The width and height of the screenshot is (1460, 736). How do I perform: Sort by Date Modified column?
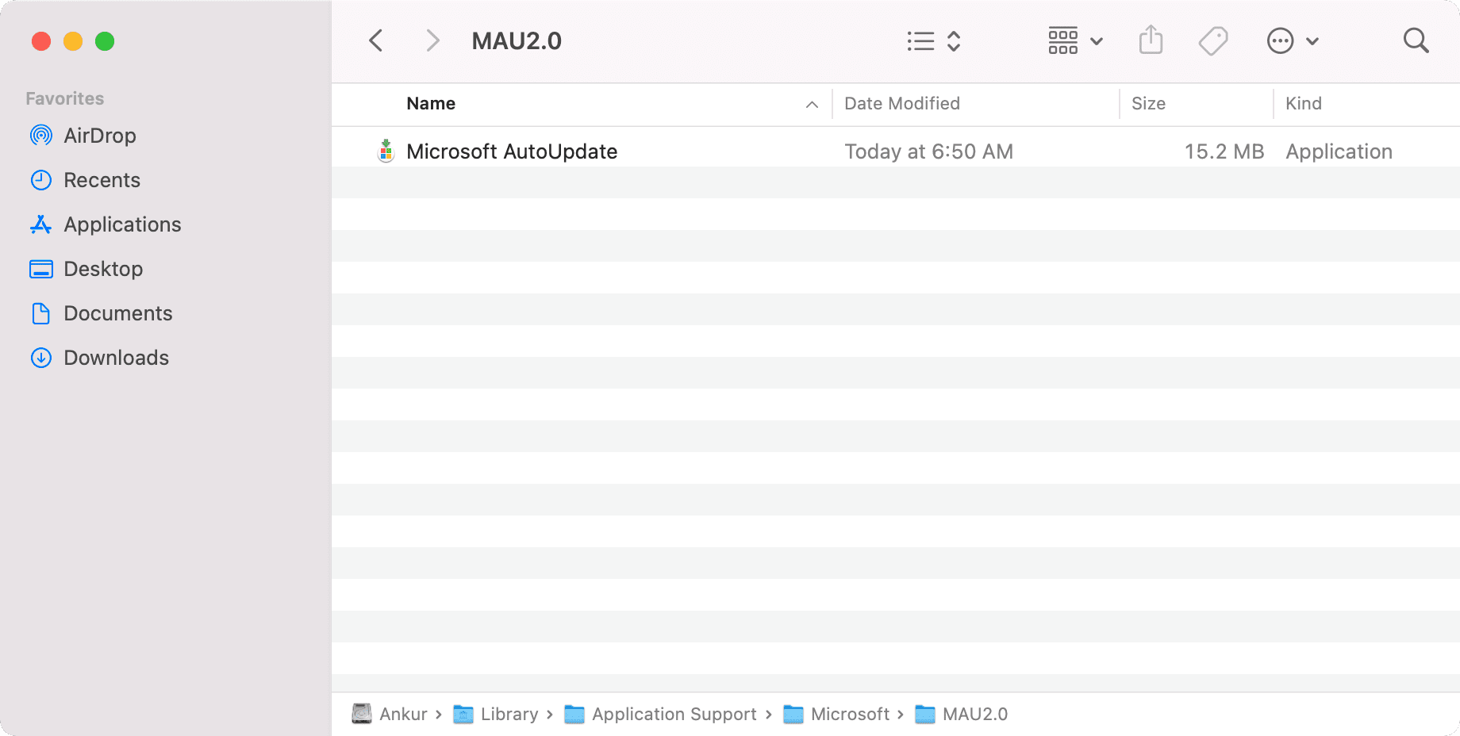pyautogui.click(x=902, y=103)
